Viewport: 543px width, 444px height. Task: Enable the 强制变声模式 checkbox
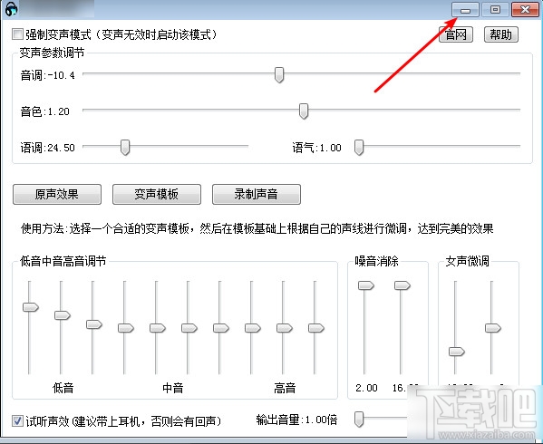point(17,34)
